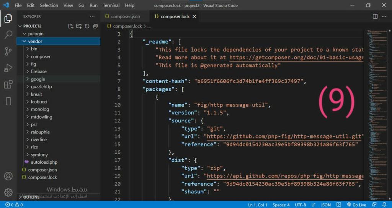This screenshot has width=392, height=208.
Task: Open the Selection menu
Action: tap(49, 5)
